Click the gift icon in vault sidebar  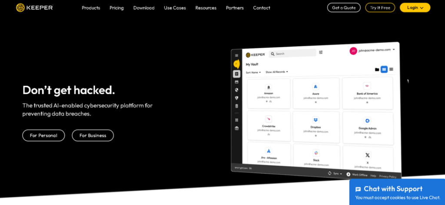tap(237, 128)
